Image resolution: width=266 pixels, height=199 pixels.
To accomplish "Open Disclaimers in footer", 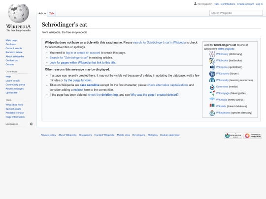I will (85, 135).
